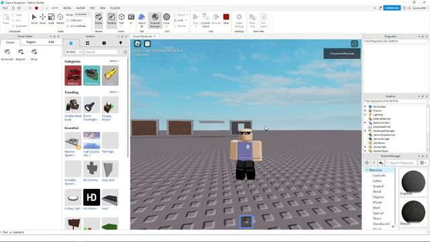Open the Terrain Editor from the ribbon

pyautogui.click(x=99, y=19)
